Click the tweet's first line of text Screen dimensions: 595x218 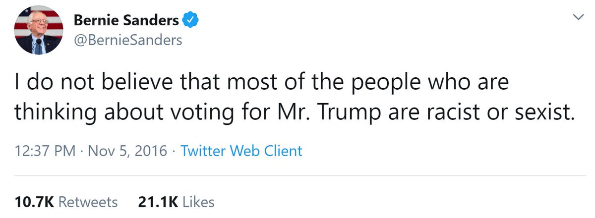pyautogui.click(x=261, y=83)
